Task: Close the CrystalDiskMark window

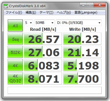Action: (100, 5)
